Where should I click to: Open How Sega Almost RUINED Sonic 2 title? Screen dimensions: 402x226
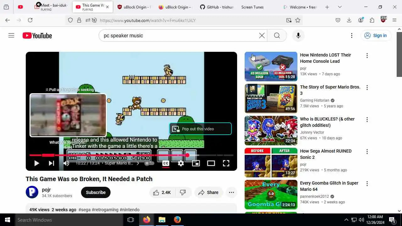[326, 154]
